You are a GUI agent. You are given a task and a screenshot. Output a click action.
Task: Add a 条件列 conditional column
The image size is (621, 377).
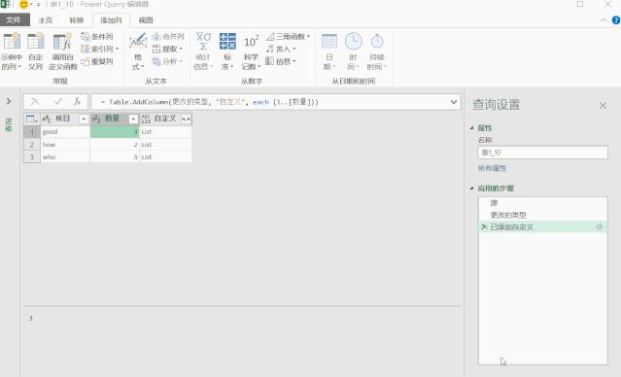pyautogui.click(x=97, y=36)
